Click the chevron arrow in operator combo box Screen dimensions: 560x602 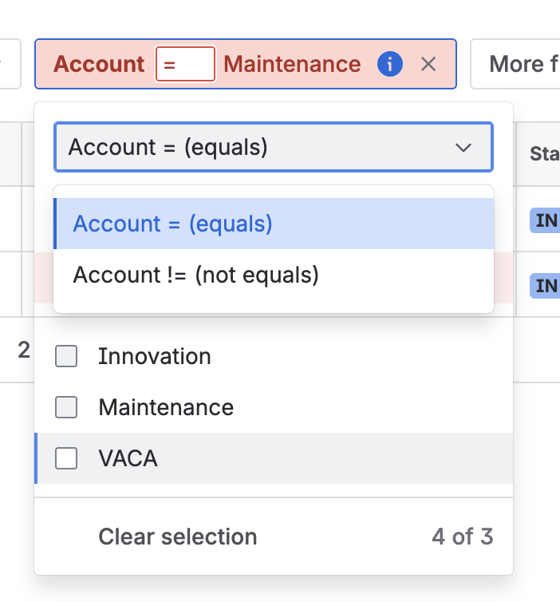click(463, 148)
